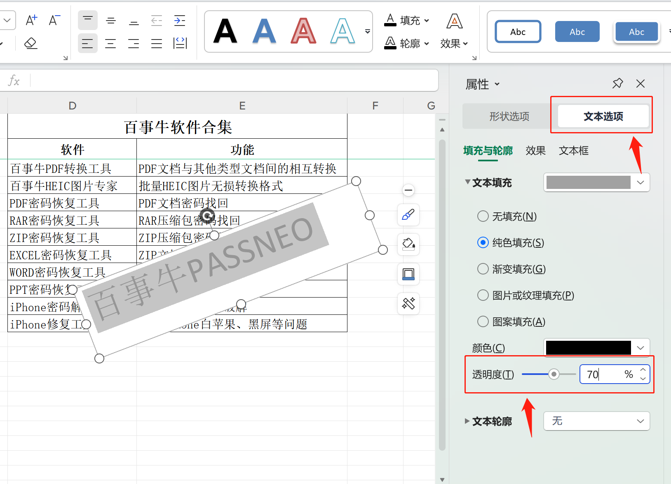This screenshot has width=671, height=484.
Task: Click the format painter brush floating icon
Action: [x=408, y=215]
